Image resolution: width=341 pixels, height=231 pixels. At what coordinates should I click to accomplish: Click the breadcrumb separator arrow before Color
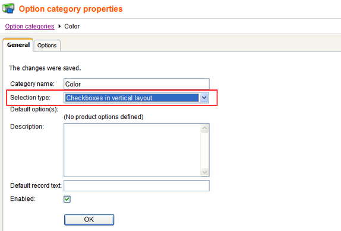[x=59, y=26]
